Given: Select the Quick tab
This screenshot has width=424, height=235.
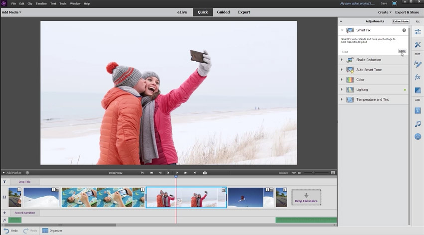Looking at the screenshot, I should coord(203,12).
